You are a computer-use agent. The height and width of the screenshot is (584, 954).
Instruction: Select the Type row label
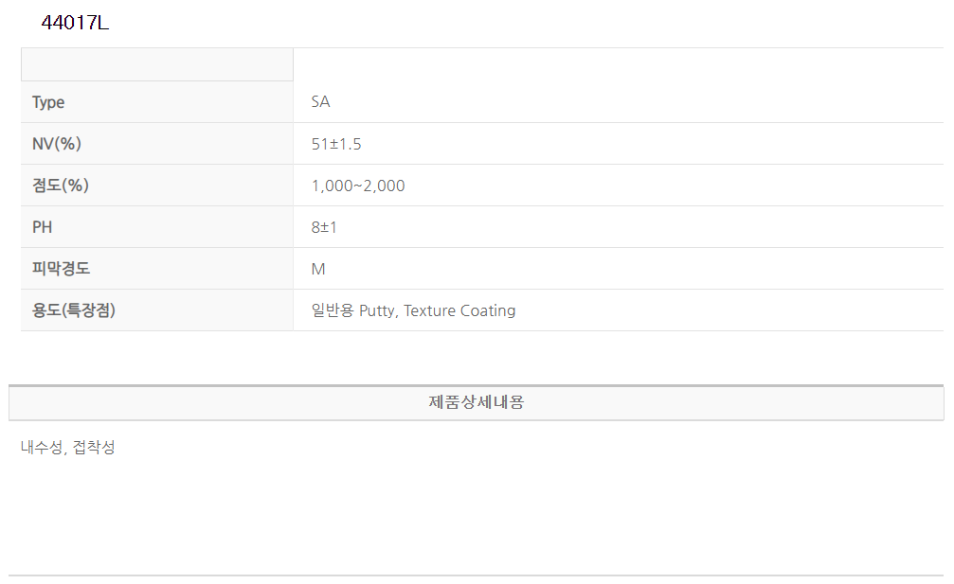[48, 102]
